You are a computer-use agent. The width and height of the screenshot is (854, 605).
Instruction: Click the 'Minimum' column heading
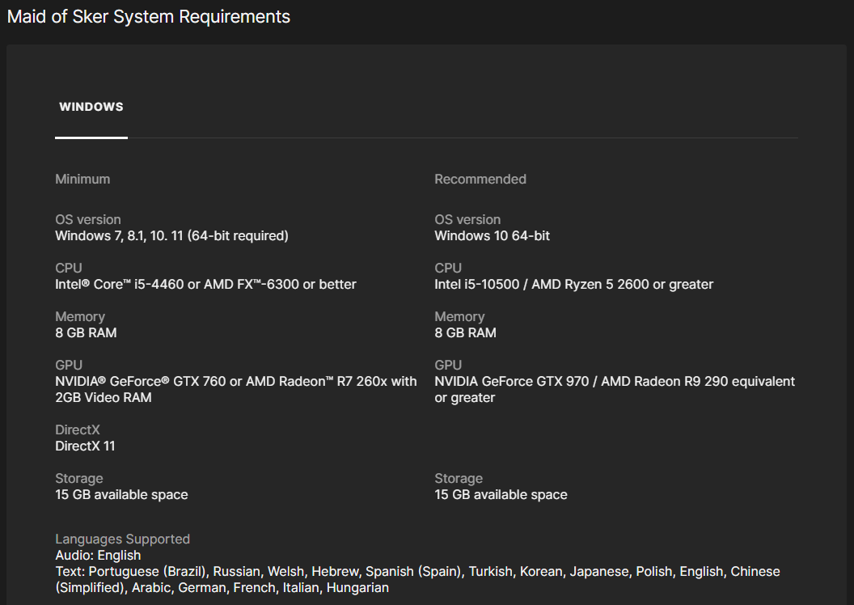click(82, 180)
